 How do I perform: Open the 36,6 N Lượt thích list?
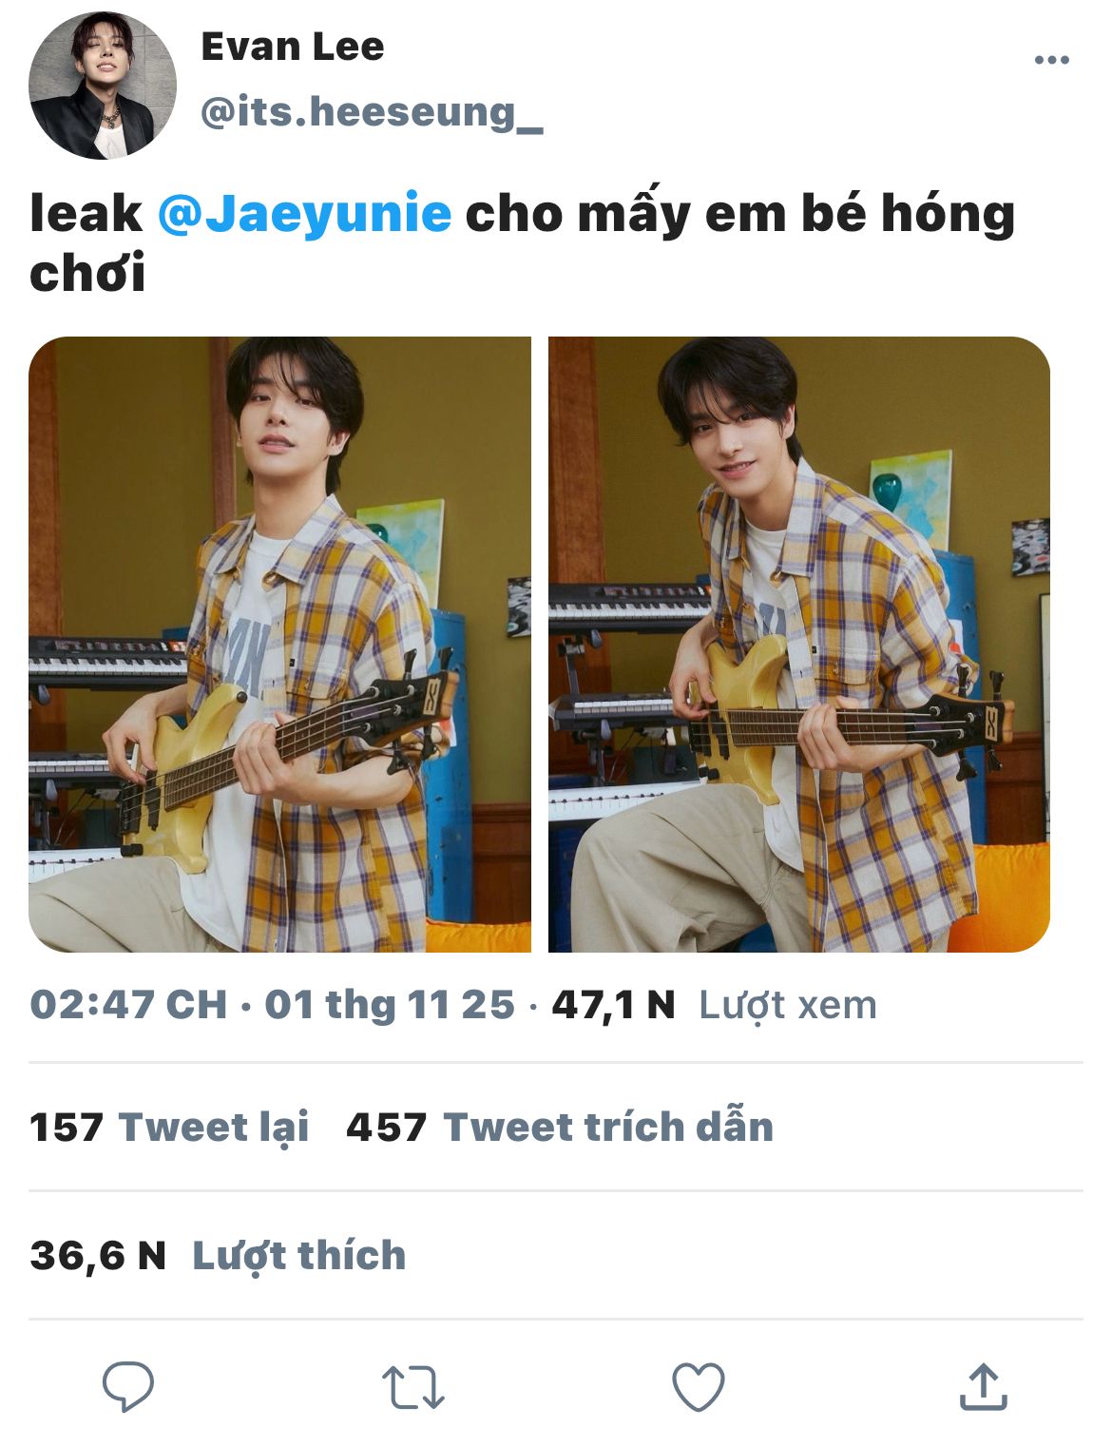pyautogui.click(x=218, y=1255)
